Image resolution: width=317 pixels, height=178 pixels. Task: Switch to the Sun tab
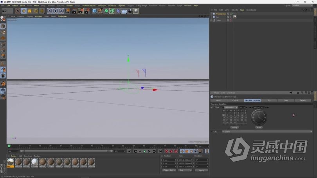click(286, 101)
